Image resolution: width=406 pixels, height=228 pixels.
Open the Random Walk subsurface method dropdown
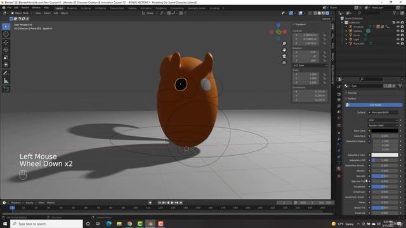383,125
